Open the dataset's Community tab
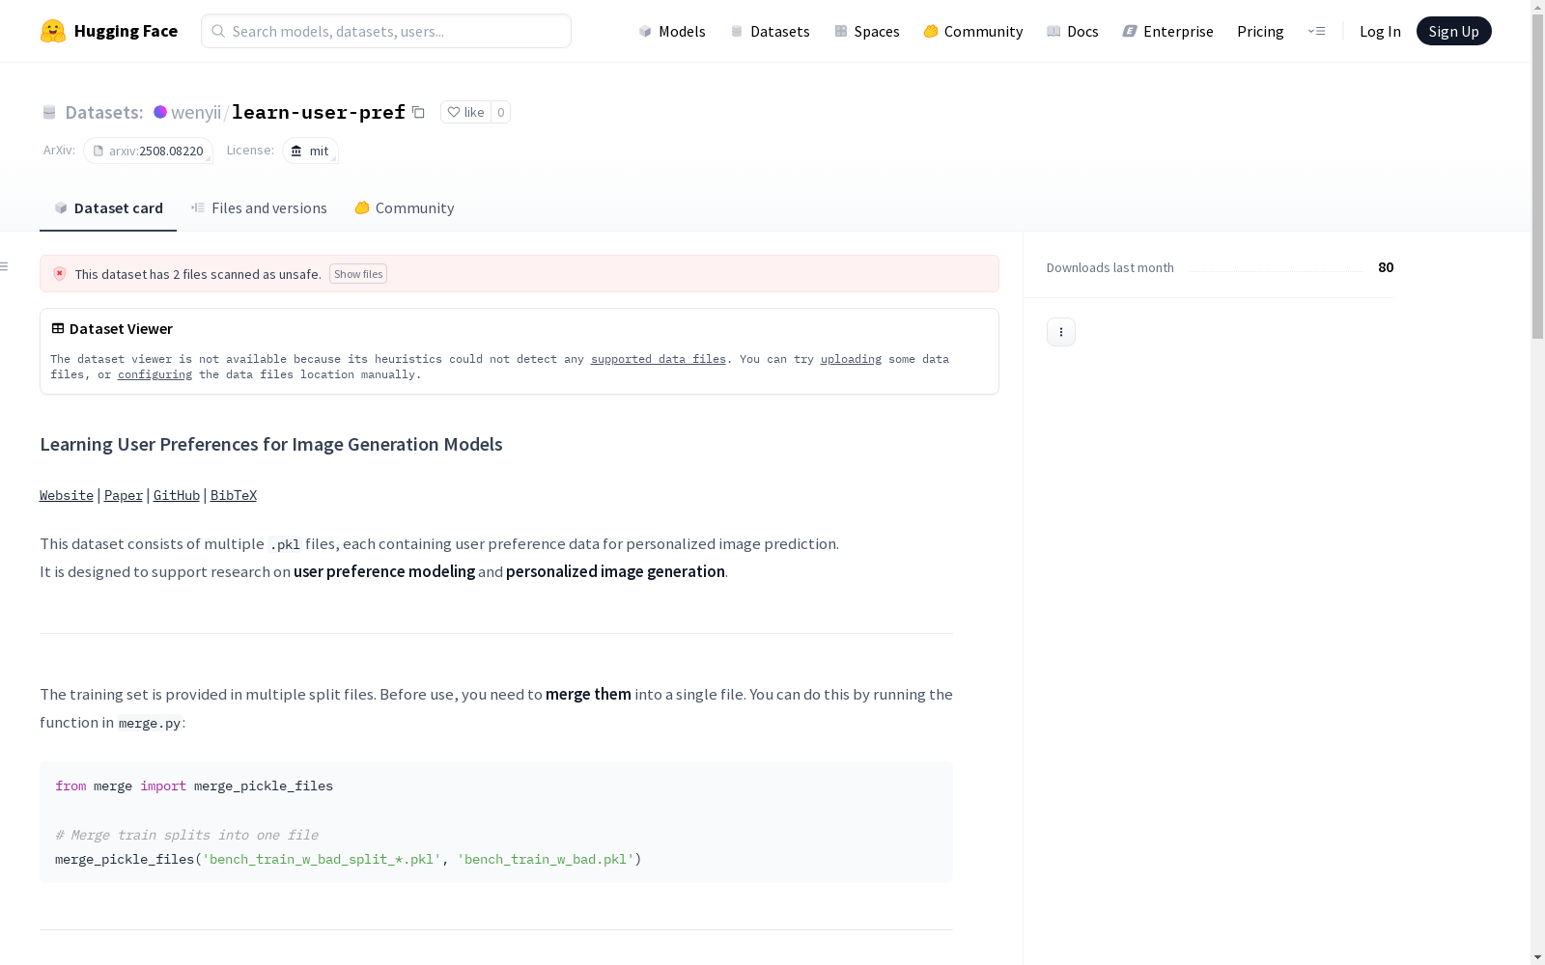Viewport: 1545px width, 965px height. pos(405,208)
